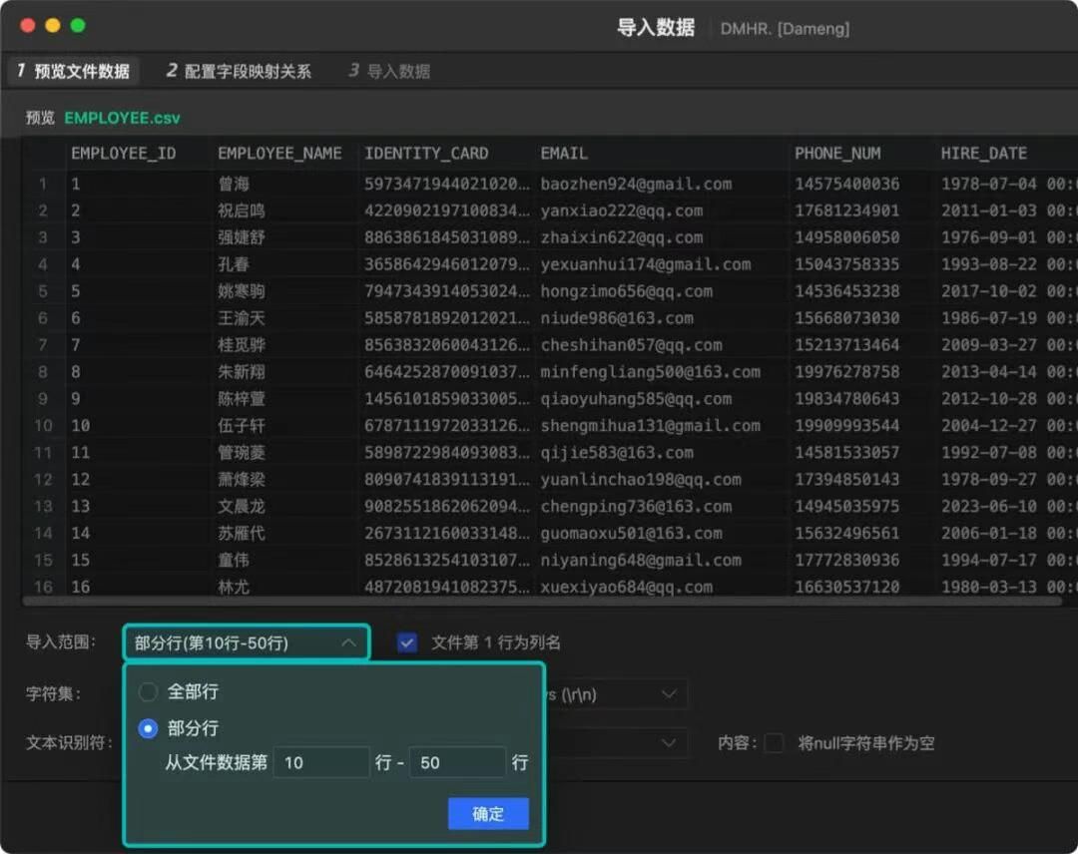The image size is (1078, 854).
Task: Click phone number 15668073030
Action: pos(847,318)
